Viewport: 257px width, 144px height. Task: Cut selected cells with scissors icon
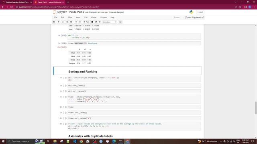(63, 22)
